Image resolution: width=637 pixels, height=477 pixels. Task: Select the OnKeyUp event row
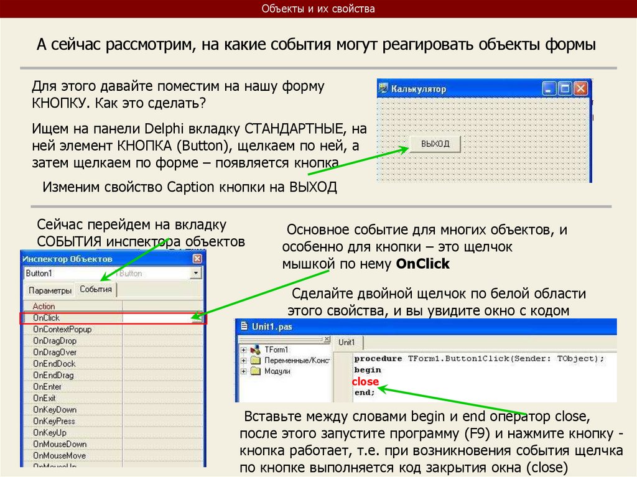[x=113, y=433]
